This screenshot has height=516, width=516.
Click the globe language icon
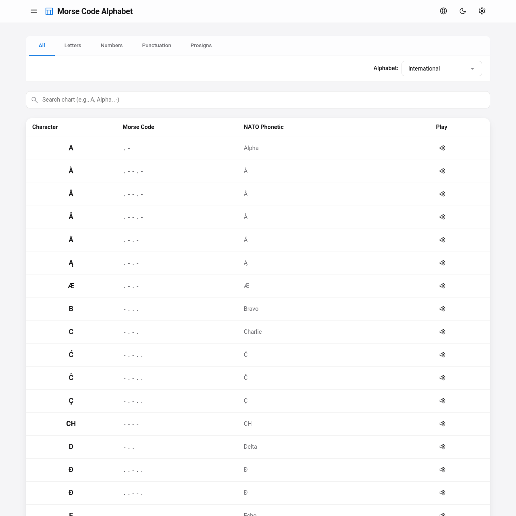point(443,11)
